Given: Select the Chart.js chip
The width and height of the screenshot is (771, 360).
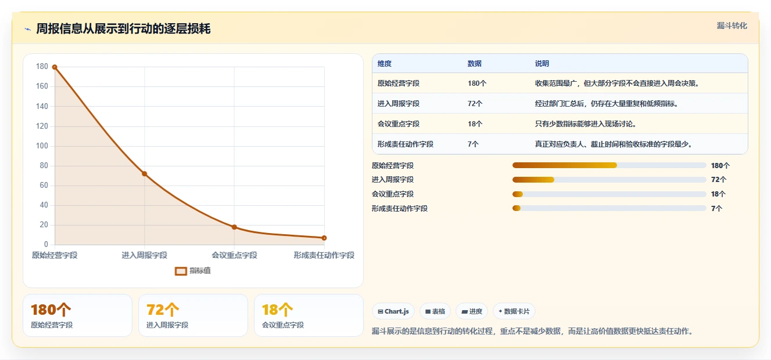Looking at the screenshot, I should [393, 311].
